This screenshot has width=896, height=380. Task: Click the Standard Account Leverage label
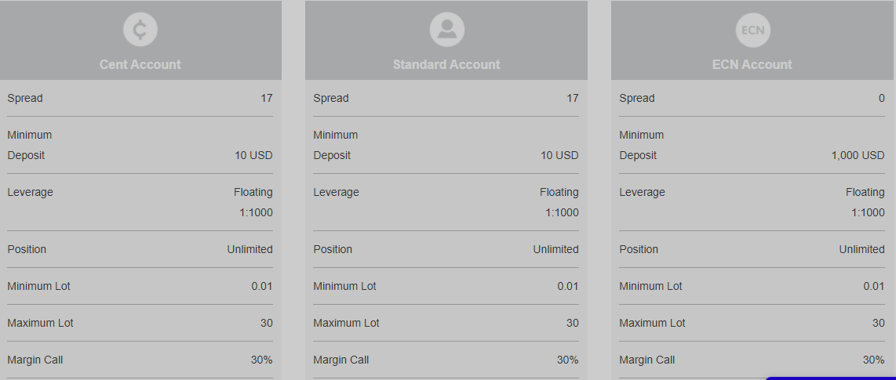point(336,192)
